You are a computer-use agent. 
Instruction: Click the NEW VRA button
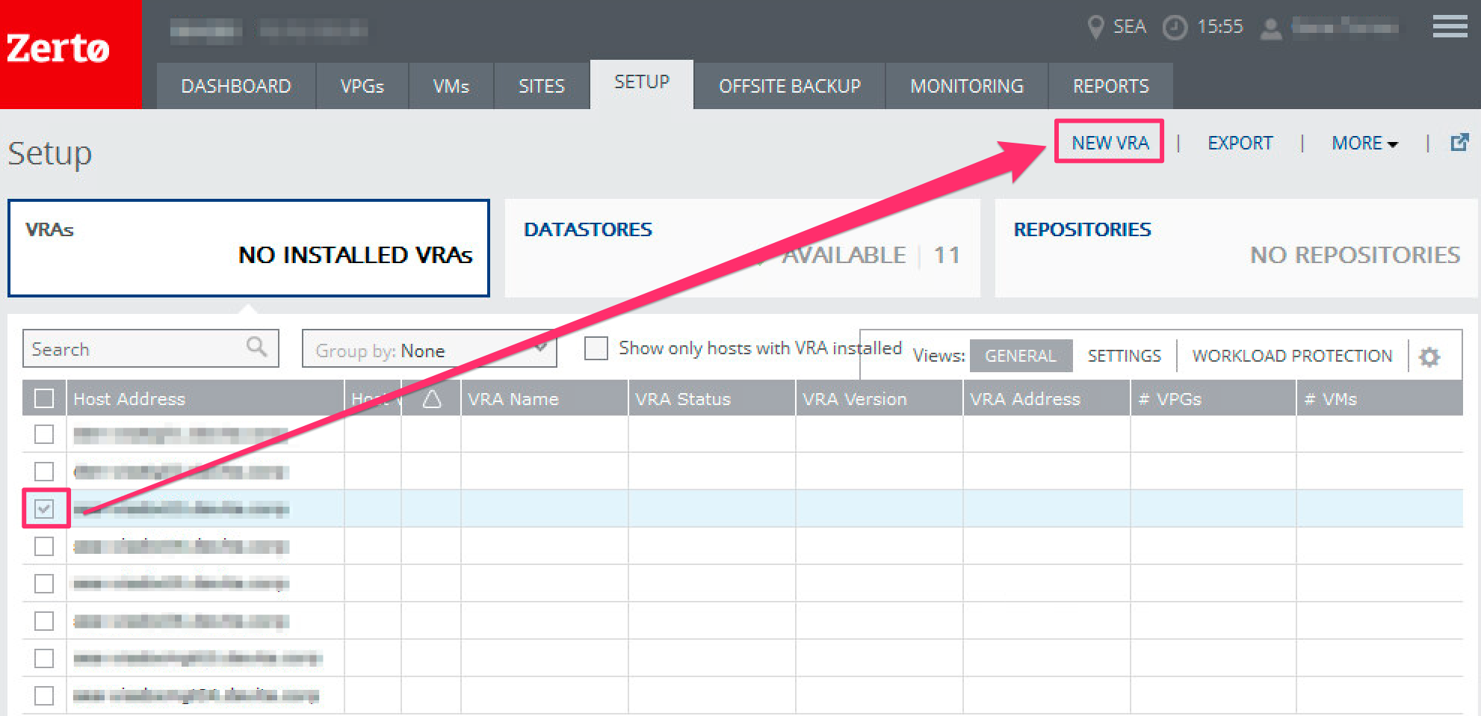(1109, 142)
